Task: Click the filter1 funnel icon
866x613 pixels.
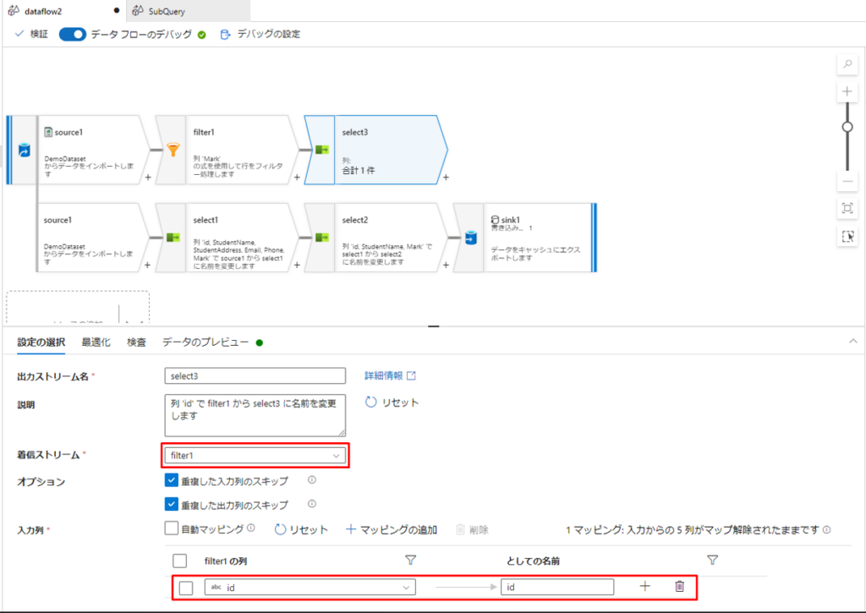Action: (173, 150)
